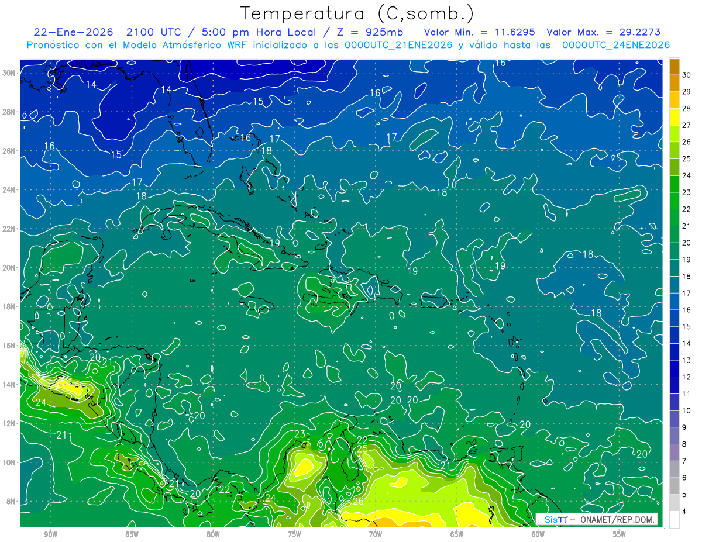The image size is (702, 542).
Task: Click the "26N" latitude axis label
Action: tap(8, 151)
